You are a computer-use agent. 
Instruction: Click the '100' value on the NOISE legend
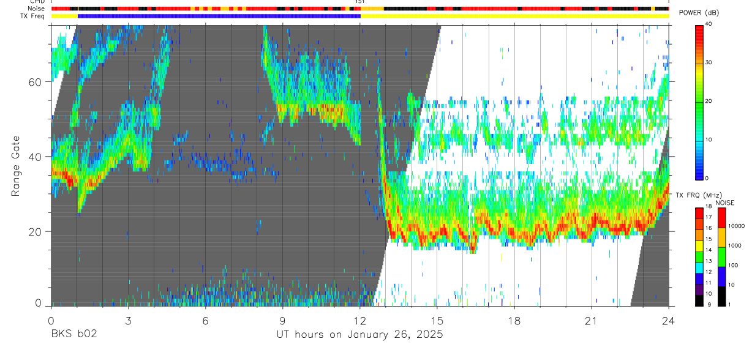tap(734, 266)
